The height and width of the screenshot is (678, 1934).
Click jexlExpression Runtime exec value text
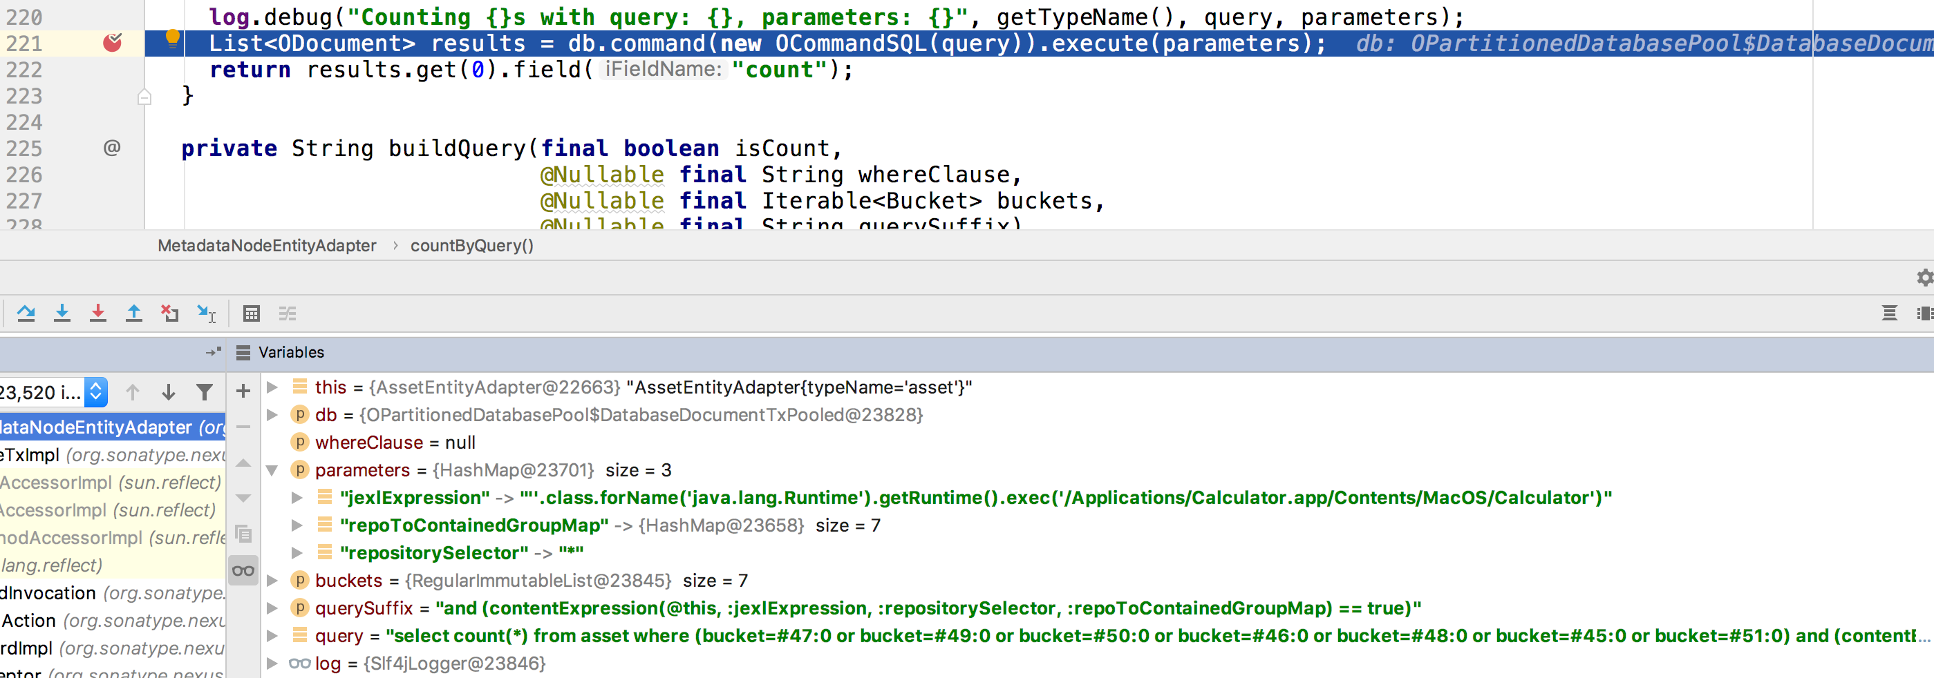pos(1066,497)
